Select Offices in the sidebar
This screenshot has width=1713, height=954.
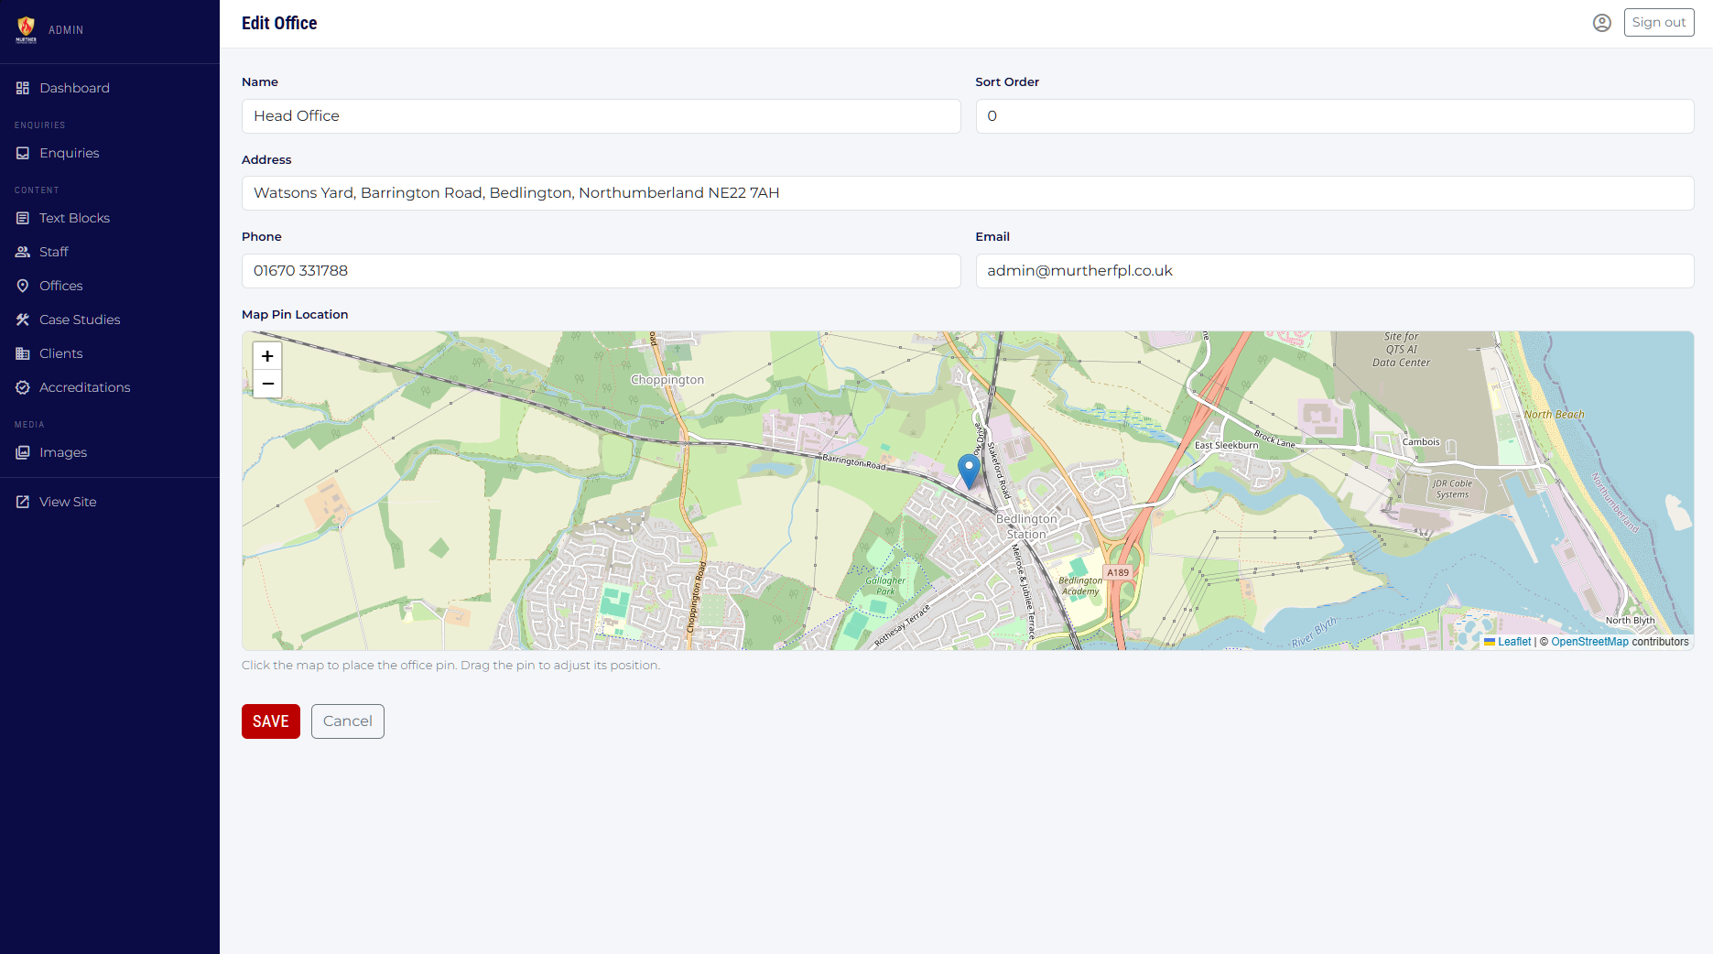[x=60, y=286]
